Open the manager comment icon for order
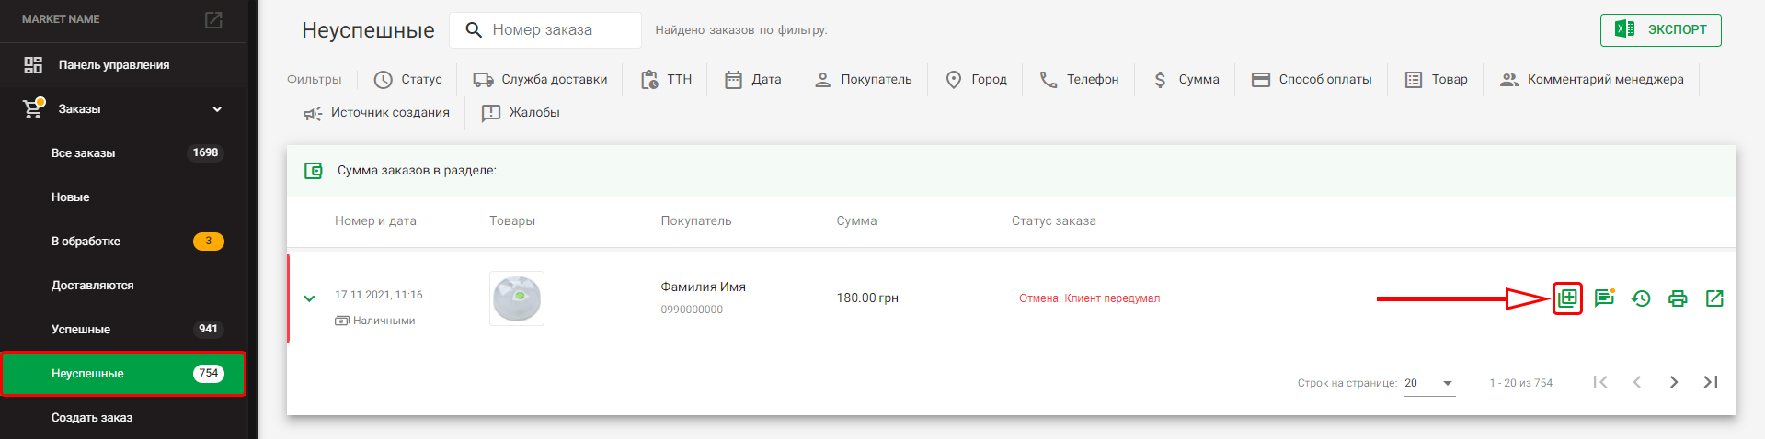 coord(1604,298)
